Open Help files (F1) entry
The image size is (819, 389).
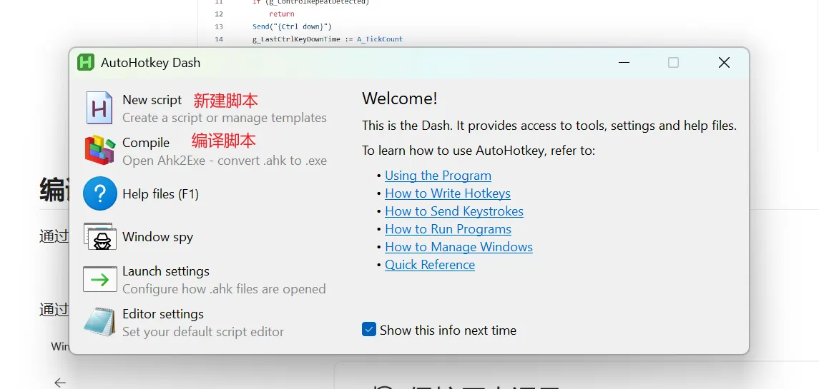[x=160, y=194]
